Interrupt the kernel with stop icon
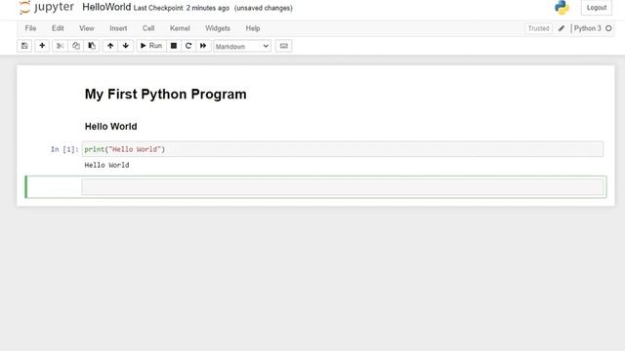625x351 pixels. click(174, 46)
